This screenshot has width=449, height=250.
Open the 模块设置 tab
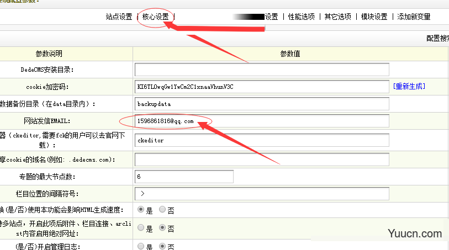374,17
